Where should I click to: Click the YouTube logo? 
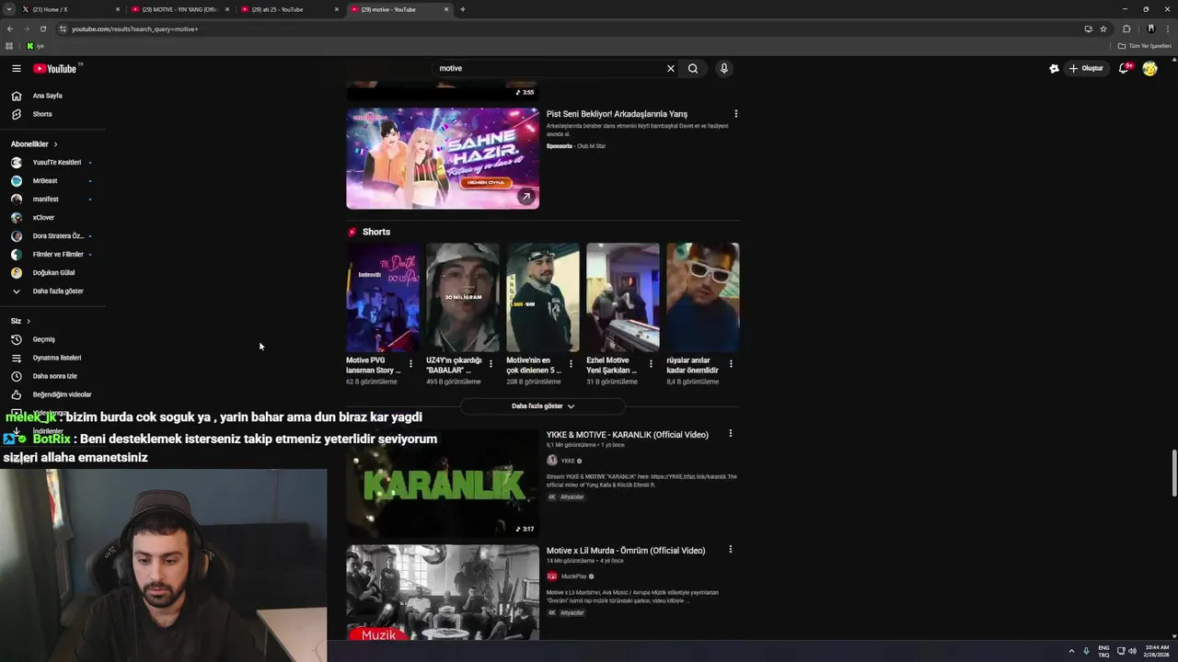tap(55, 68)
